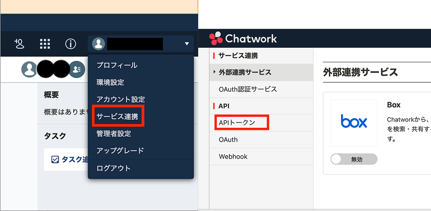431x211 pixels.
Task: Click the 概要 heading
Action: pyautogui.click(x=52, y=95)
